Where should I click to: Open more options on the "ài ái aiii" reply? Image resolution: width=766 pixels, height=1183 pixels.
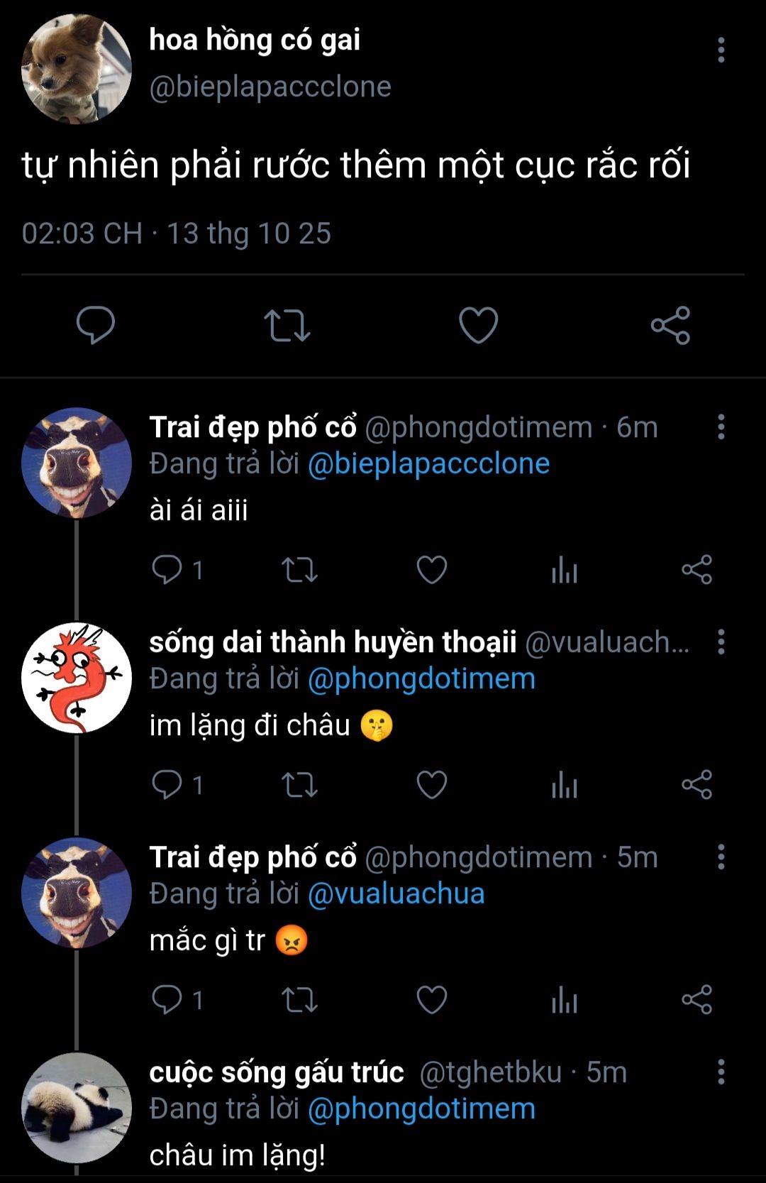pyautogui.click(x=721, y=427)
